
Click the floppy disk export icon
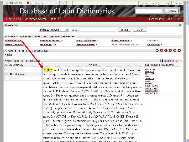161,61
